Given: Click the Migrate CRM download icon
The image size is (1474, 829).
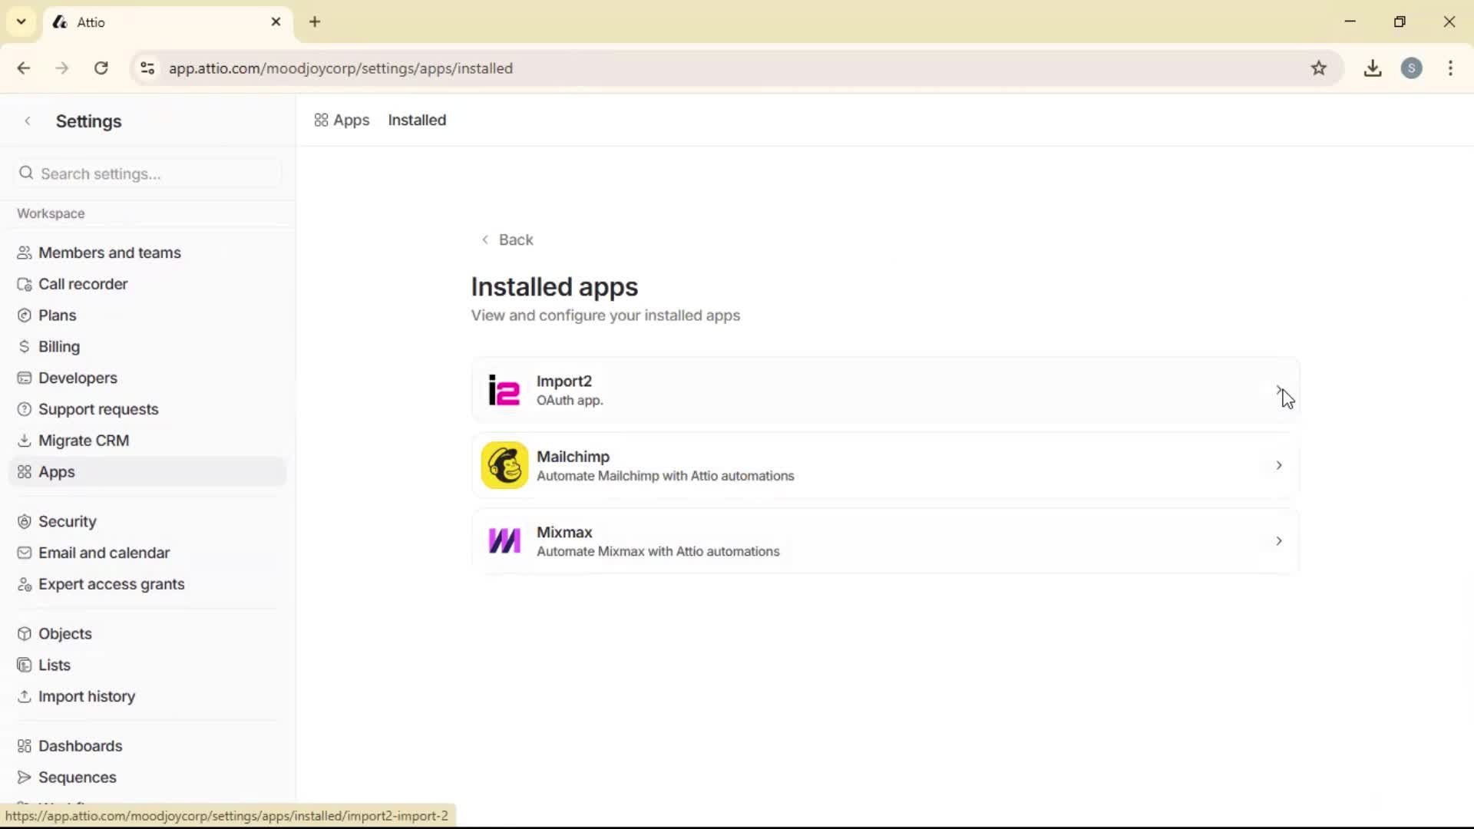Looking at the screenshot, I should click(25, 440).
